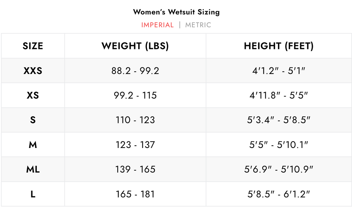Click the S size label
This screenshot has width=352, height=207.
click(33, 120)
